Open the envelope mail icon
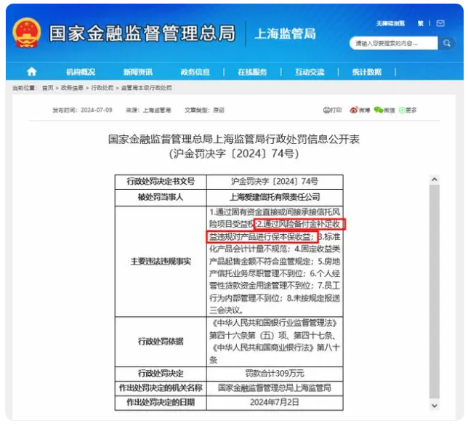This screenshot has height=426, width=468. pyautogui.click(x=440, y=23)
